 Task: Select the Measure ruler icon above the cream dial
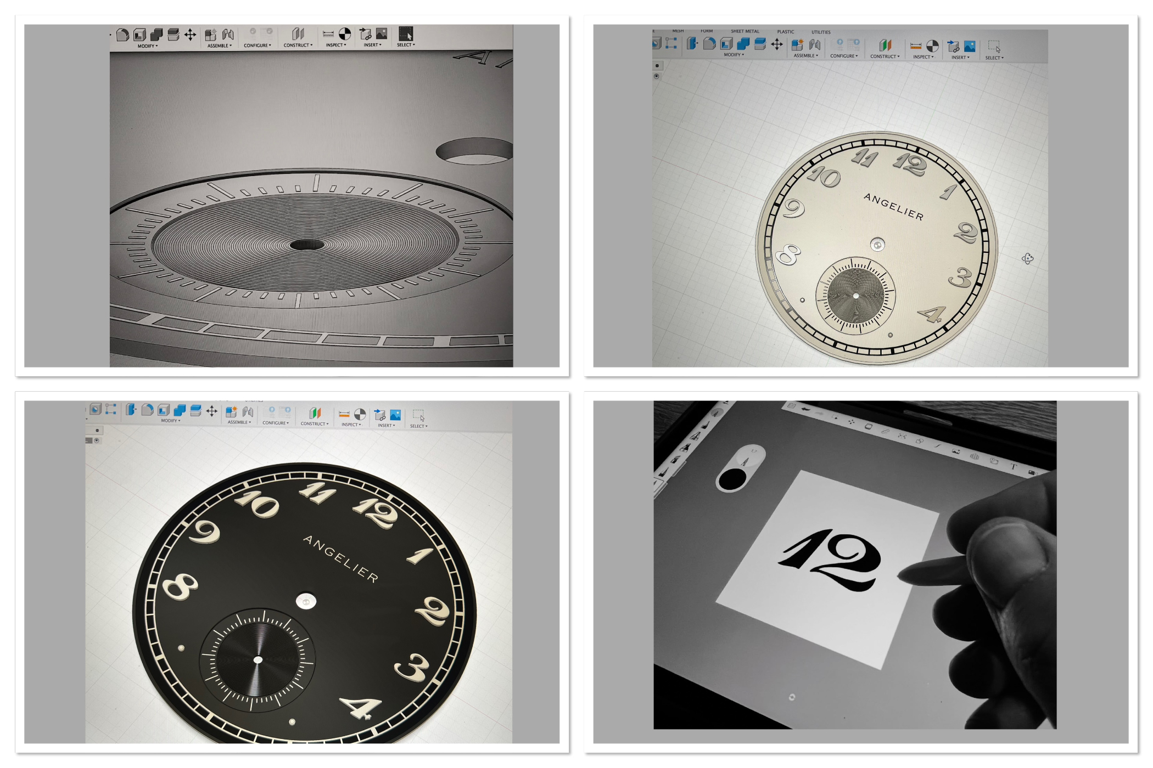(x=916, y=46)
